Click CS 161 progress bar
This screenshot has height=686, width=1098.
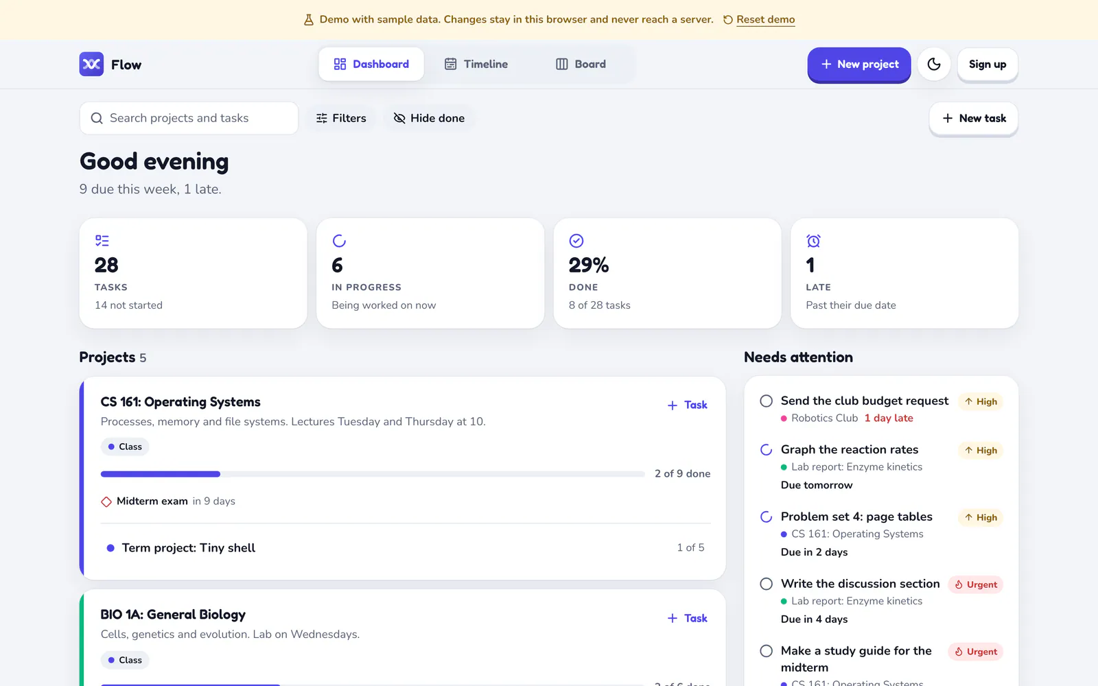[373, 474]
